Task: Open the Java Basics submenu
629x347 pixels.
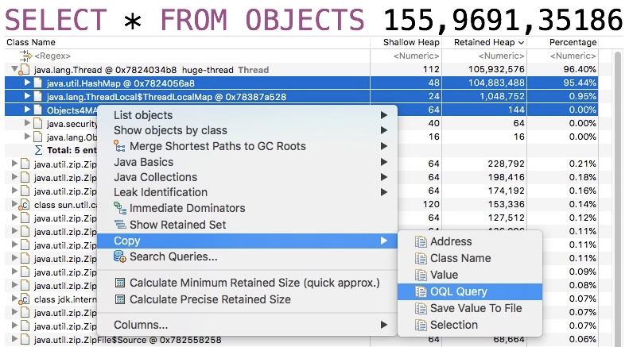Action: pyautogui.click(x=247, y=162)
